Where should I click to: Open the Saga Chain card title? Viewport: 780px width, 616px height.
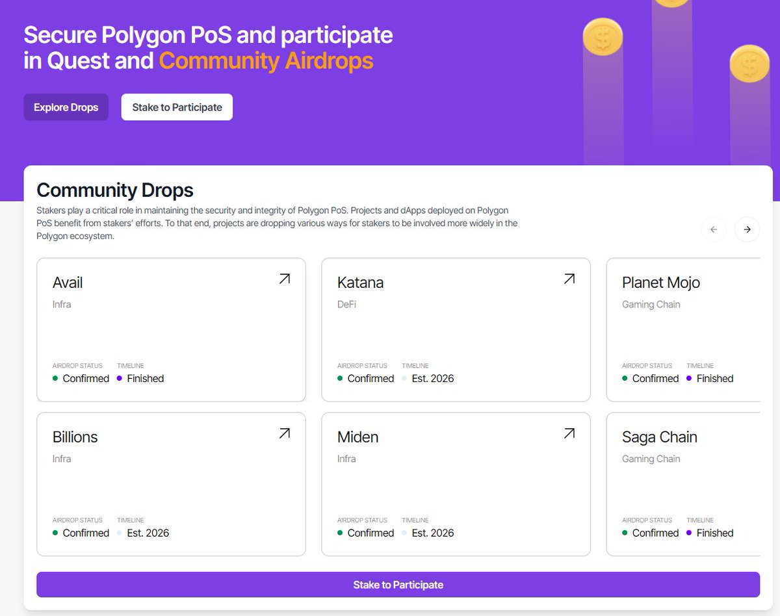click(660, 437)
